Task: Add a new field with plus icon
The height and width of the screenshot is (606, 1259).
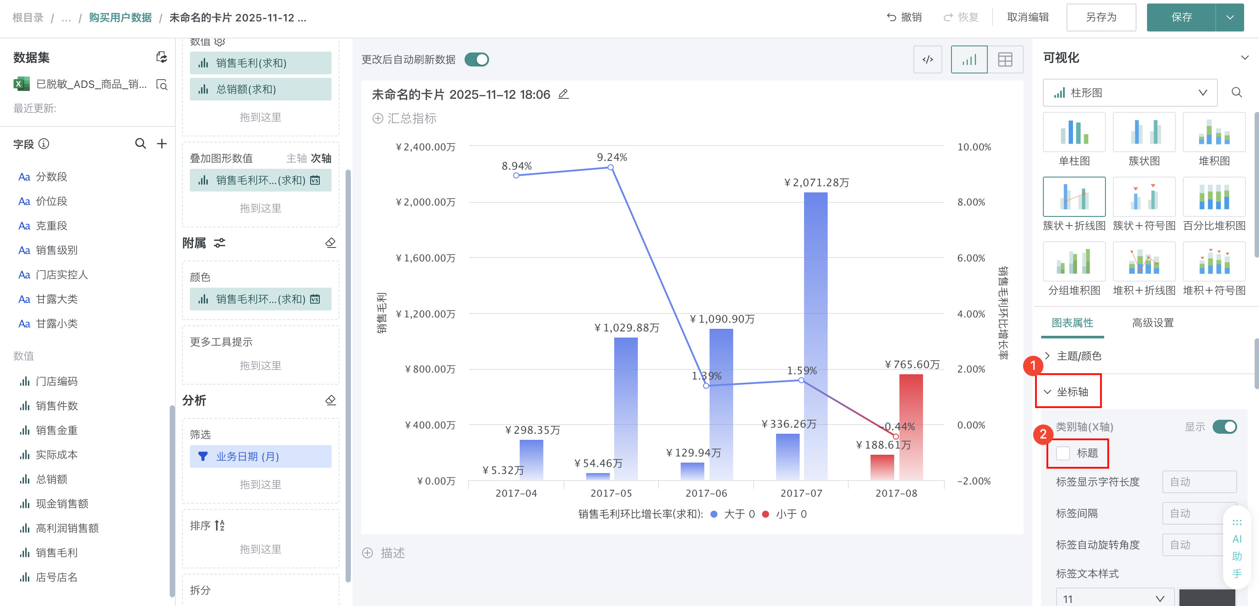Action: tap(162, 143)
